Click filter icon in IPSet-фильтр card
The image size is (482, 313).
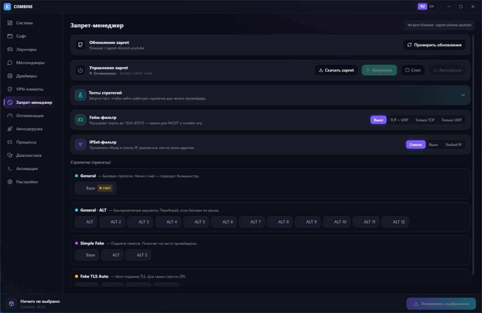(80, 145)
